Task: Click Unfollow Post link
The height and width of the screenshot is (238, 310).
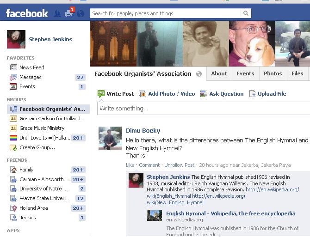Action: [x=180, y=165]
